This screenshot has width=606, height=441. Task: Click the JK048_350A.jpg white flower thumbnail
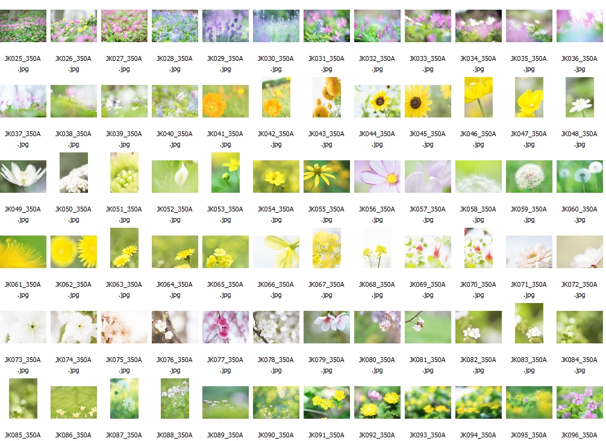tap(579, 98)
